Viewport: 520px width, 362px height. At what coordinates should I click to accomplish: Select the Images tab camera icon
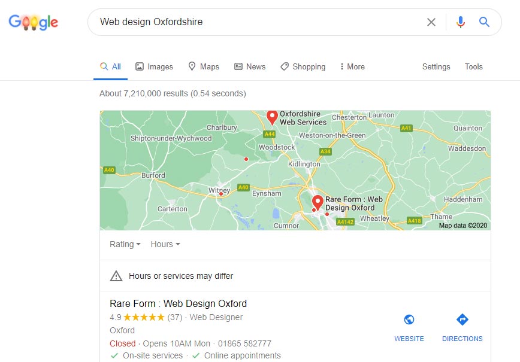(140, 66)
